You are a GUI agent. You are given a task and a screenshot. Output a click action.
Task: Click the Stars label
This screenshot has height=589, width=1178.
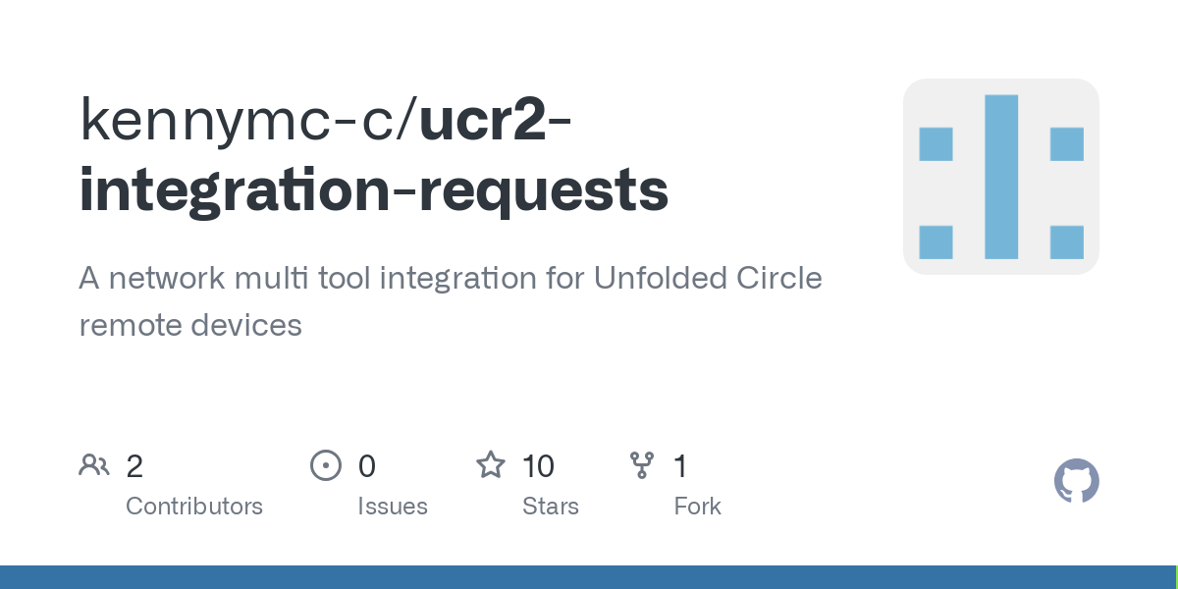pyautogui.click(x=551, y=507)
